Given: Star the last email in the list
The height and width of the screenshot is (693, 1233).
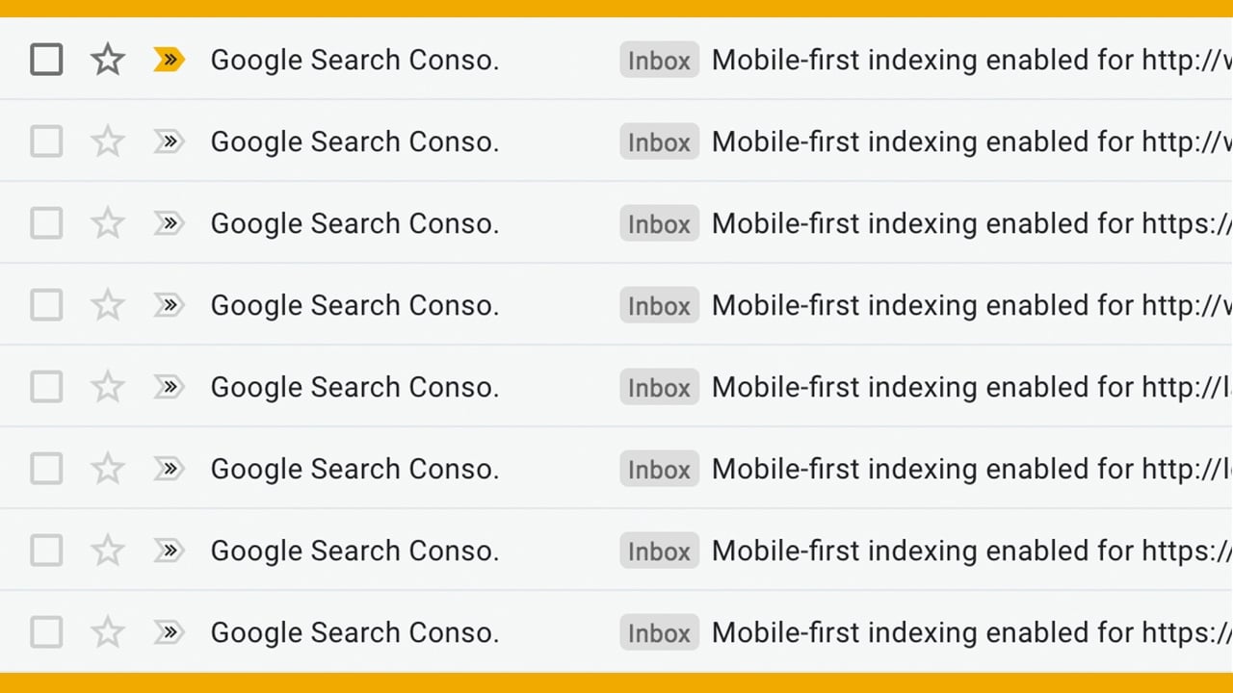Looking at the screenshot, I should click(107, 632).
